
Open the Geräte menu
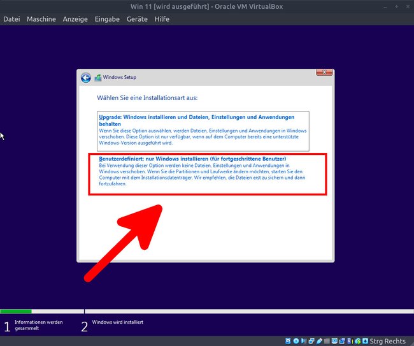tap(137, 19)
